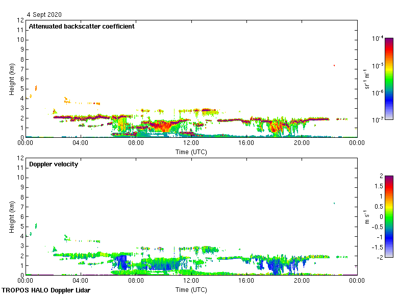
Task: Click the 1.5 tick label on velocity colorbar
Action: 378,186
